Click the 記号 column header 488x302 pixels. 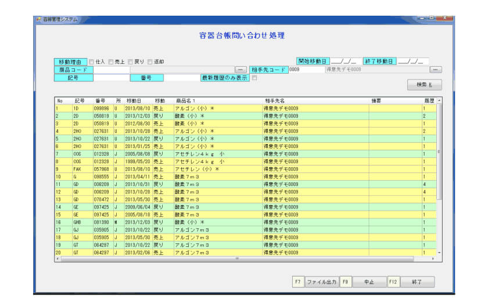tap(80, 101)
